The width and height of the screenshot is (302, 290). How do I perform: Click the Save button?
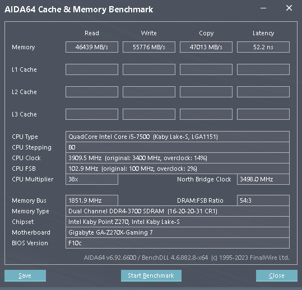point(25,275)
